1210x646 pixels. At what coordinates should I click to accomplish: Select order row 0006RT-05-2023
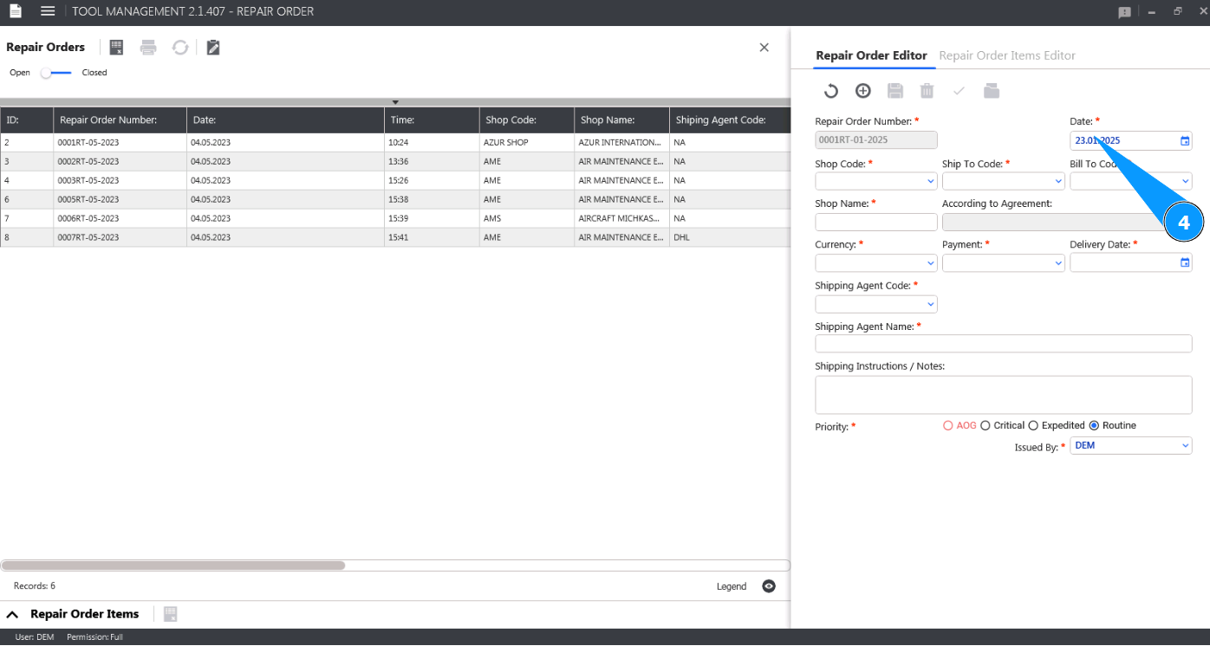(x=395, y=218)
